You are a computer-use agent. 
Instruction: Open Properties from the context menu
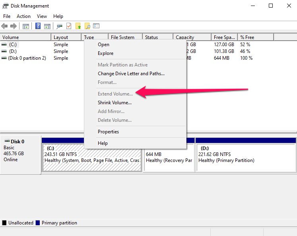pos(108,132)
